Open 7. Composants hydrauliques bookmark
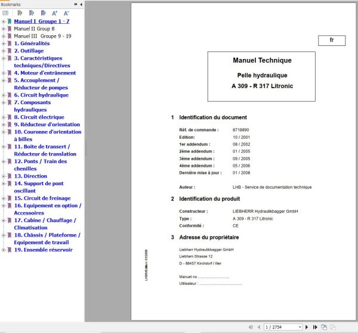358x333 pixels. click(x=32, y=106)
